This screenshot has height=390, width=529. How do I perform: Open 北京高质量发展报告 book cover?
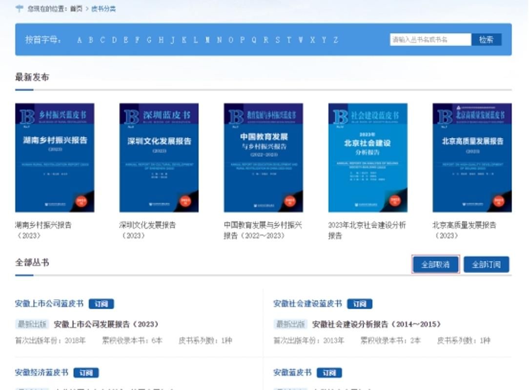pyautogui.click(x=472, y=157)
